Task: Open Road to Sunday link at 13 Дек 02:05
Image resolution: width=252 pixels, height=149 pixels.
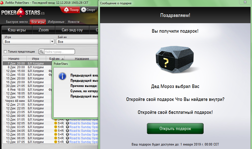Action: (x=84, y=123)
